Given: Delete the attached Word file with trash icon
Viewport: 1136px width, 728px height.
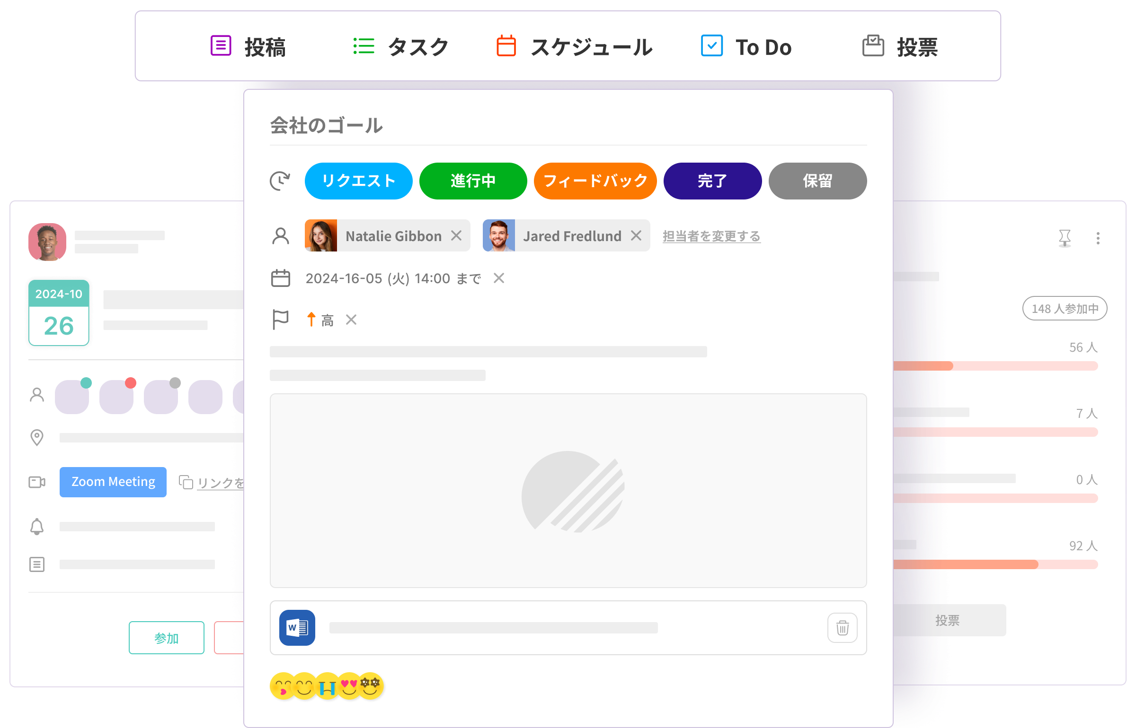Looking at the screenshot, I should [x=842, y=628].
